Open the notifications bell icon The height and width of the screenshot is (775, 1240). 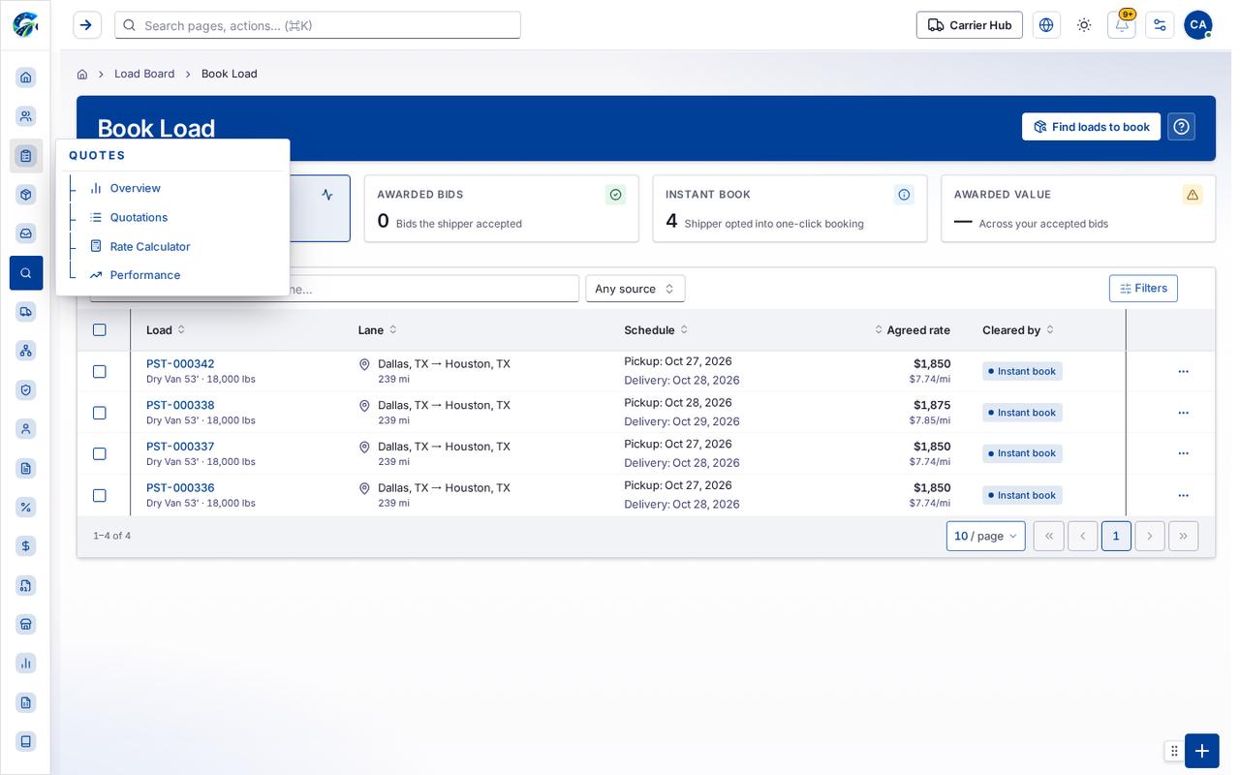1122,25
